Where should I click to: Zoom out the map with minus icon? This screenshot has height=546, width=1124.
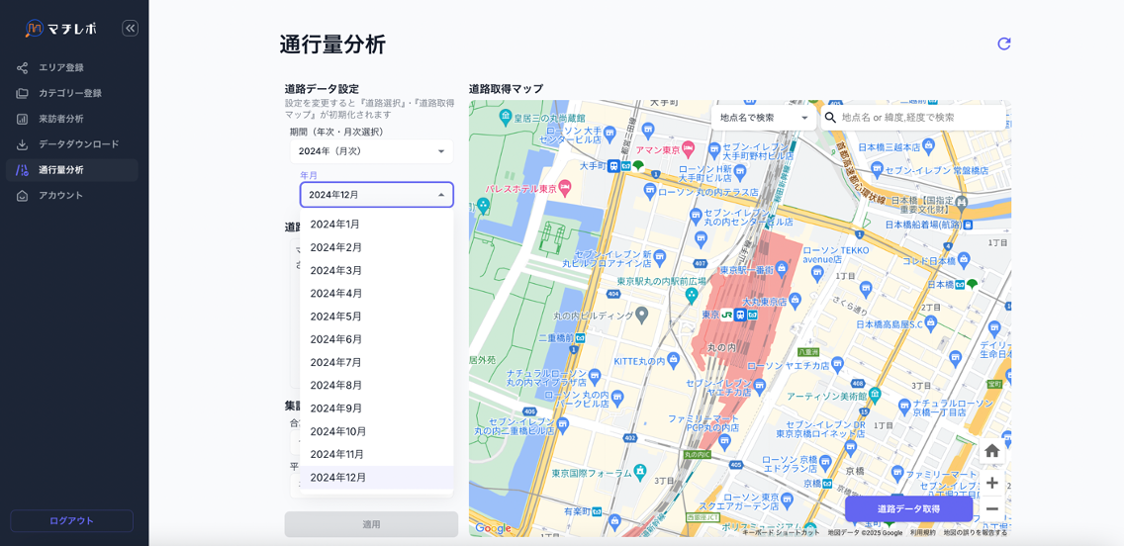pyautogui.click(x=992, y=508)
